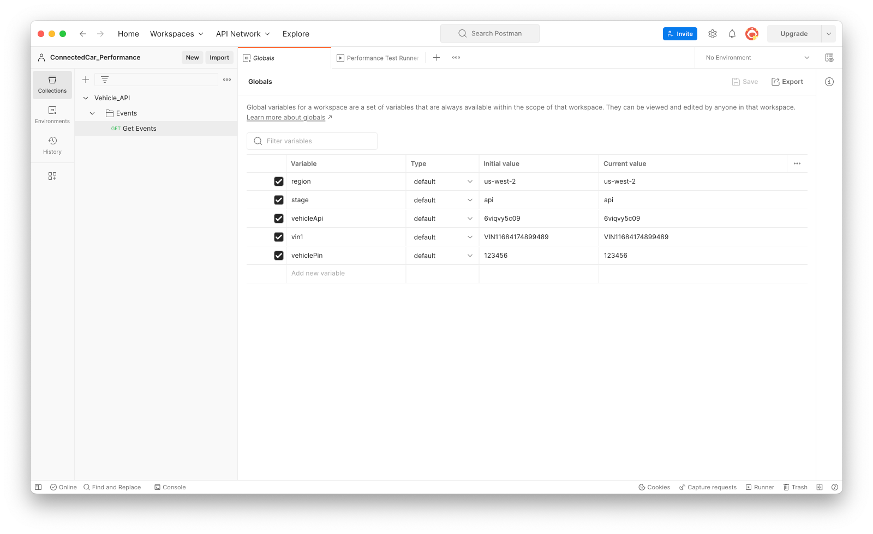
Task: Collapse the Vehicle_API collection
Action: point(86,98)
